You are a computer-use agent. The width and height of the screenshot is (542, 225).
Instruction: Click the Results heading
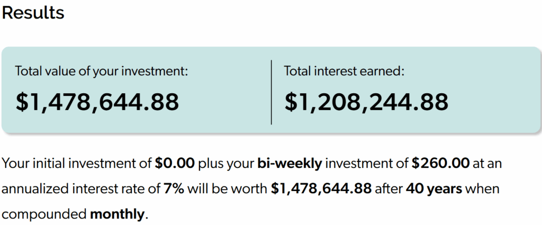pyautogui.click(x=33, y=13)
